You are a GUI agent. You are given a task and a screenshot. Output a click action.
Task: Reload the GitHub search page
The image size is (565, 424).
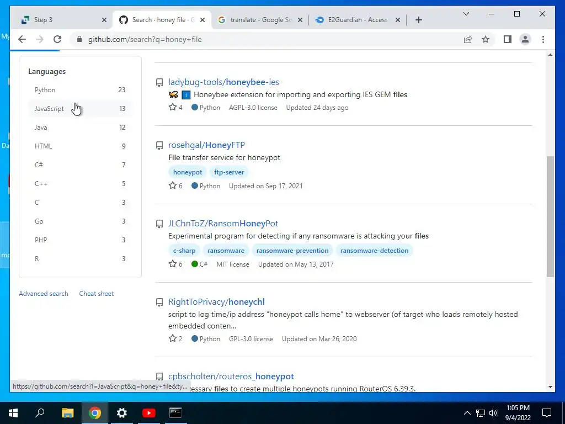(57, 39)
